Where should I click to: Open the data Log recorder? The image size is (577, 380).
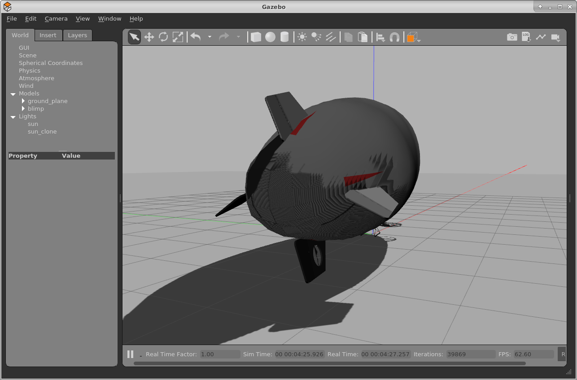click(x=526, y=37)
